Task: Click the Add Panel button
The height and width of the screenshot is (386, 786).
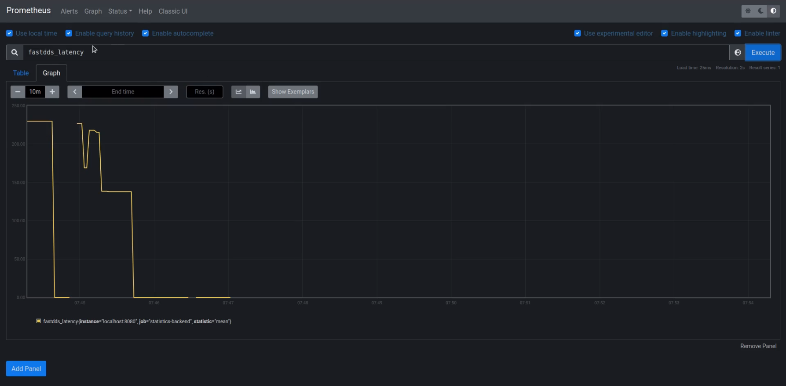Action: point(26,369)
